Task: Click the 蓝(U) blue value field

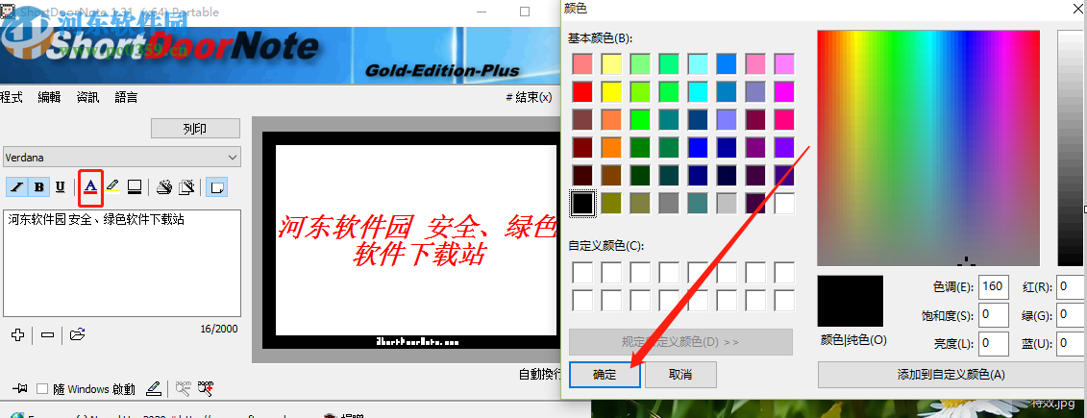Action: [x=1072, y=342]
